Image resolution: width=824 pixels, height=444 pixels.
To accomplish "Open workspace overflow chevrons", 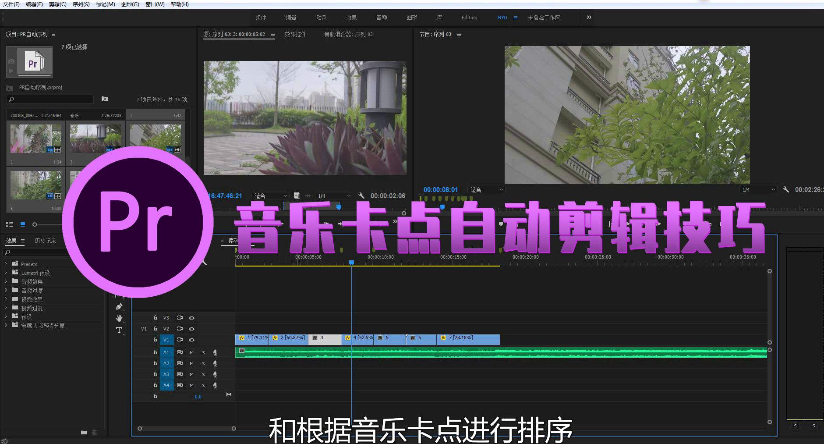I will [589, 17].
